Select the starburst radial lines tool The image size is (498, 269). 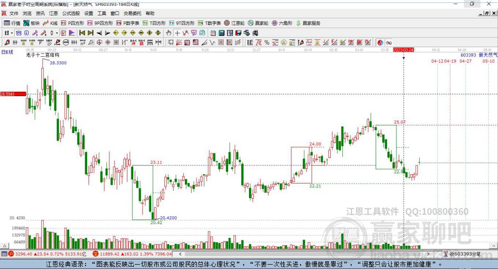point(107,43)
